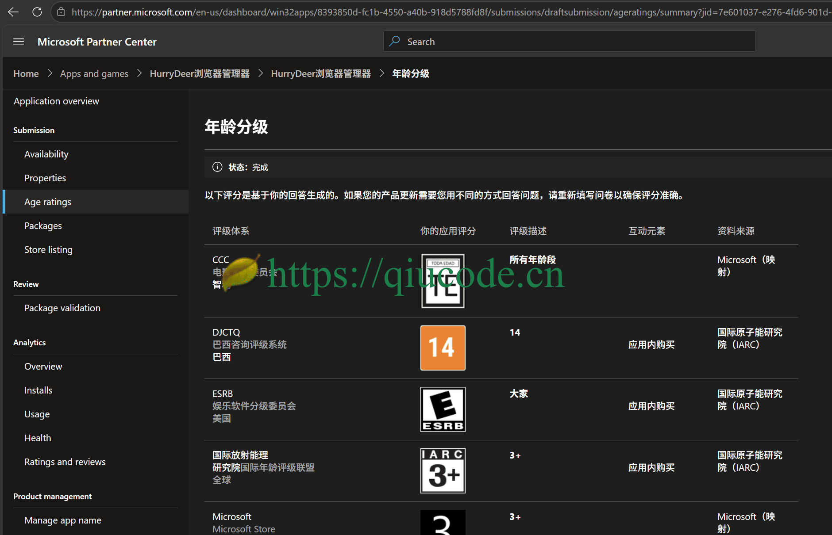
Task: Open Packages in the sidebar
Action: click(43, 225)
